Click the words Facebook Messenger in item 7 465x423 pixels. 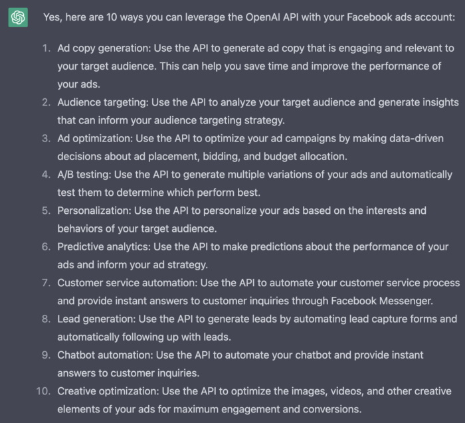coord(381,301)
